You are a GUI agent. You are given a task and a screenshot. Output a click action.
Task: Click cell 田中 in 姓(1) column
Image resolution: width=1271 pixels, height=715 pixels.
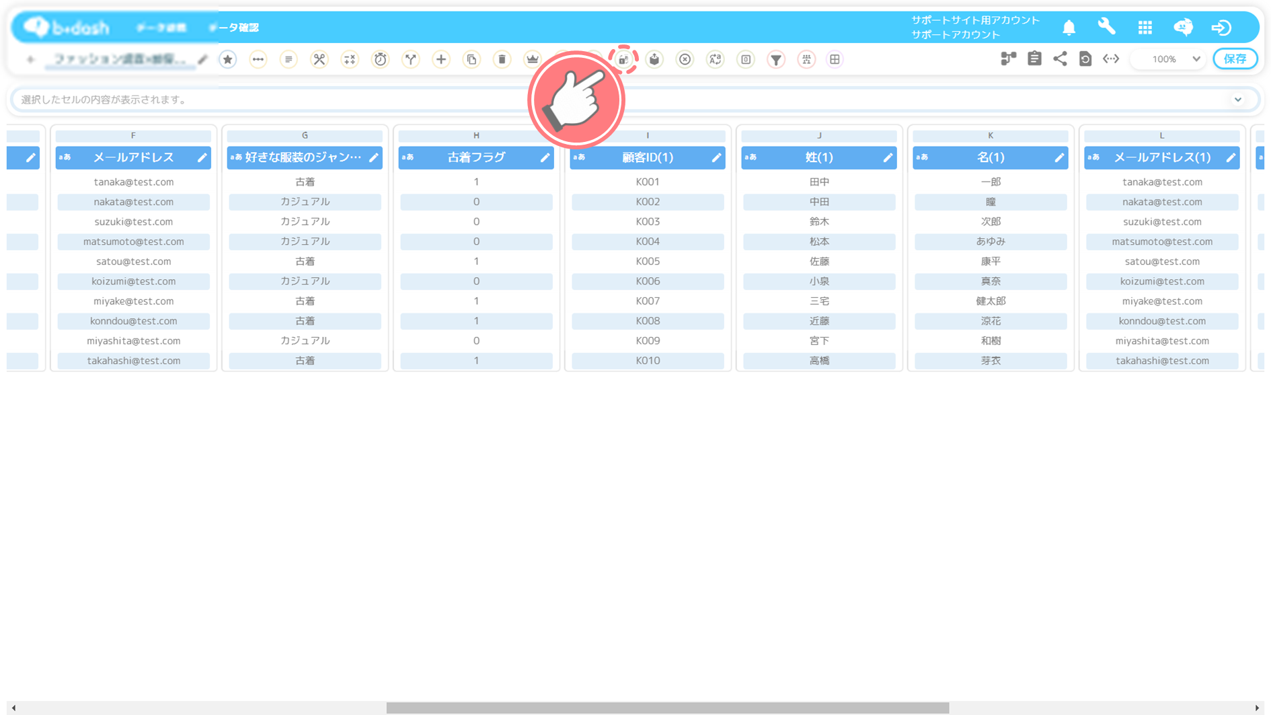click(819, 182)
